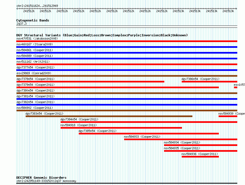Select the nsv584902 (Cooper2011) label
The image size is (245, 185).
coord(35,108)
